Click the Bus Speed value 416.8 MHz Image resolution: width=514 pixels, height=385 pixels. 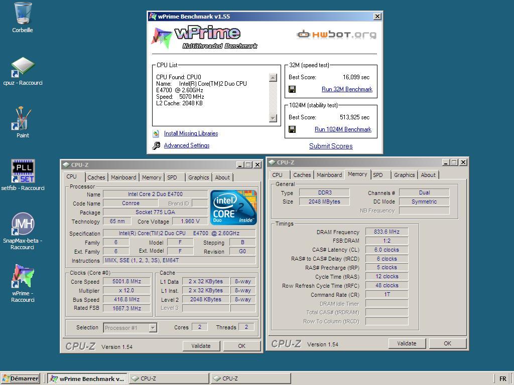[126, 300]
